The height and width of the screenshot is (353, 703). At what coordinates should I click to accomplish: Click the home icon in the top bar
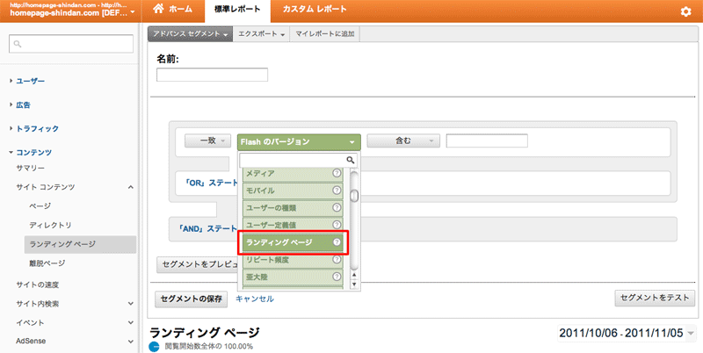159,10
